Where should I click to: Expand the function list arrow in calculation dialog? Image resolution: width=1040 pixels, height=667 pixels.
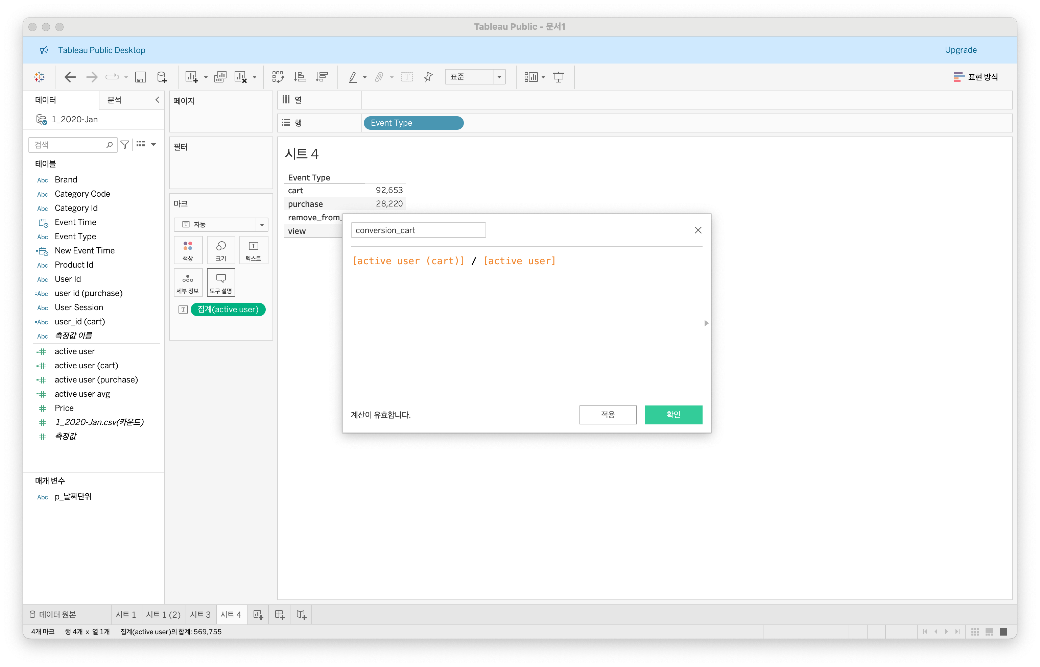click(x=706, y=323)
